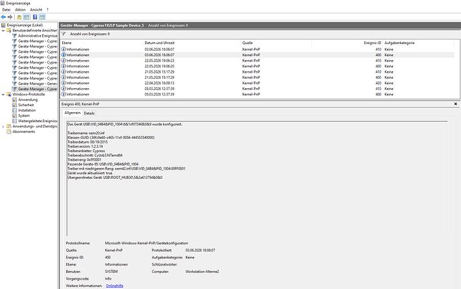
Task: Open the '?' help menu
Action: (x=47, y=10)
